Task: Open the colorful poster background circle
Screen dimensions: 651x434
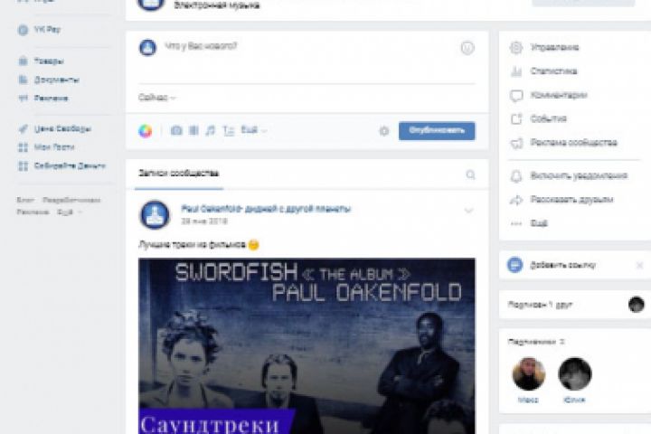Action: 146,131
